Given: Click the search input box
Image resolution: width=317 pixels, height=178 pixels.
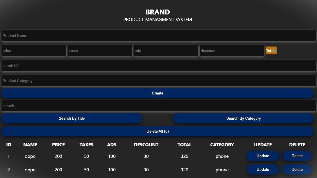Looking at the screenshot, I should tap(158, 106).
